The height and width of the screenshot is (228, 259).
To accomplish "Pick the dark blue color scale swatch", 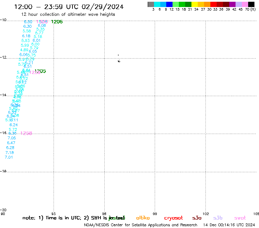I will (169, 5).
